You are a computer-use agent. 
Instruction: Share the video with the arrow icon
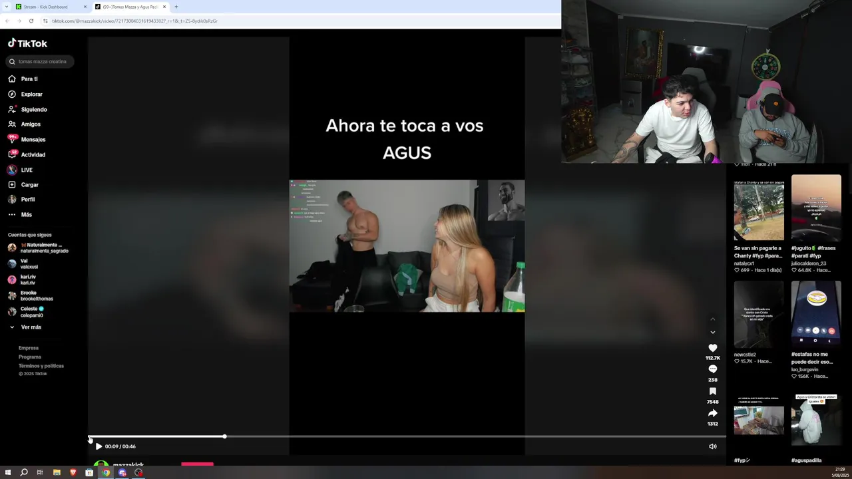point(712,413)
